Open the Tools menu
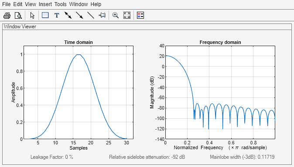294x167 pixels. click(x=60, y=4)
